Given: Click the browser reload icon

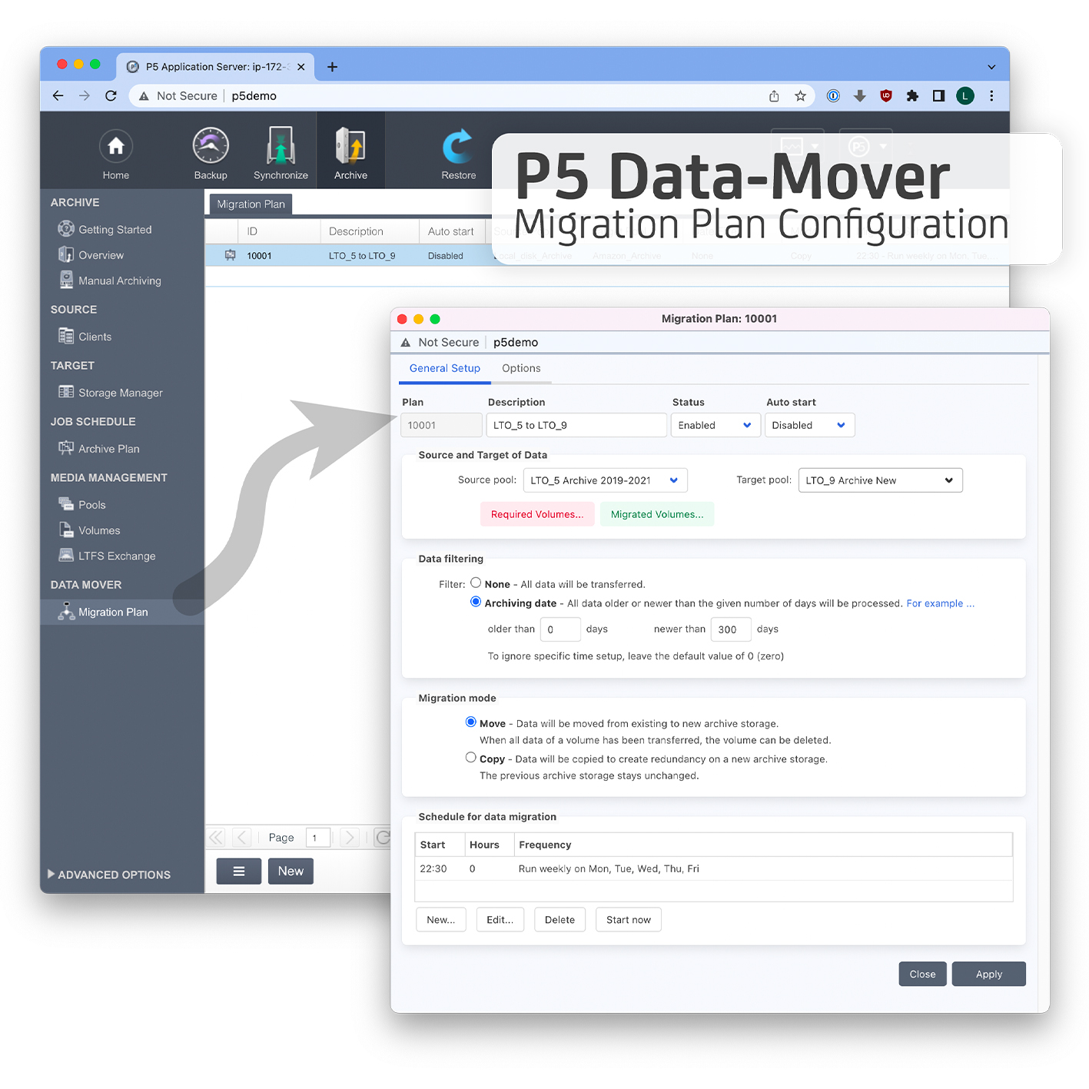Looking at the screenshot, I should [111, 96].
